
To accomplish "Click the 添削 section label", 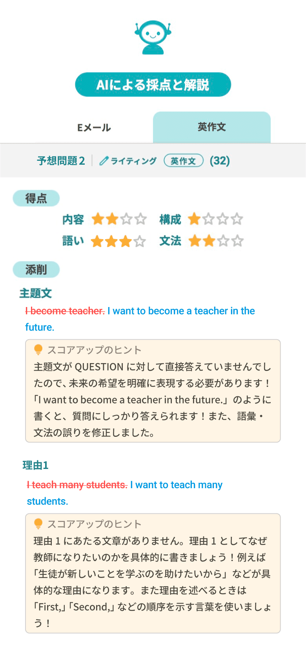I will click(36, 270).
